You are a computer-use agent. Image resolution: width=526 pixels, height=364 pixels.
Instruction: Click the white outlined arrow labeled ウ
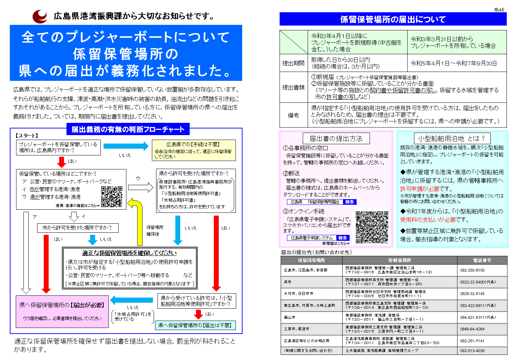pos(141,188)
